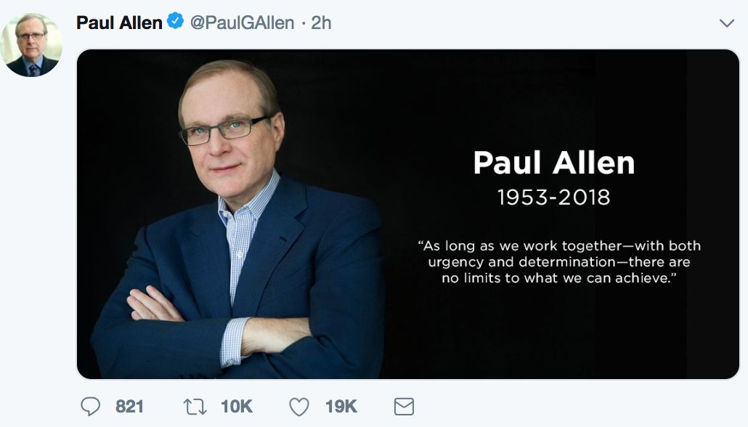The image size is (748, 427).
Task: Click the blue verified badge
Action: tap(176, 23)
